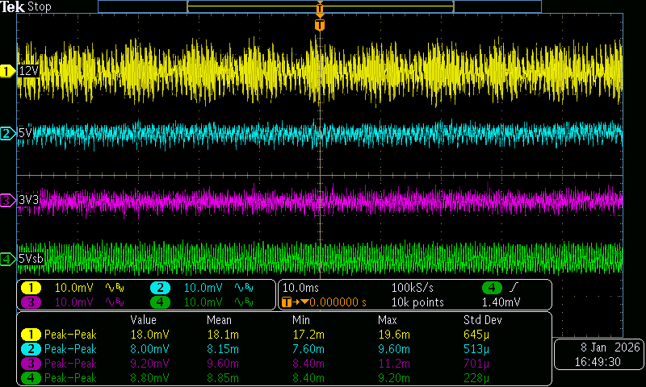Click the Tek logo in the corner
646x387 pixels.
click(13, 6)
